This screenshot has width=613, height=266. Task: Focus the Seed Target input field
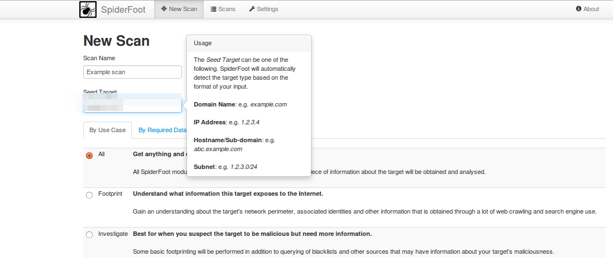click(x=132, y=105)
